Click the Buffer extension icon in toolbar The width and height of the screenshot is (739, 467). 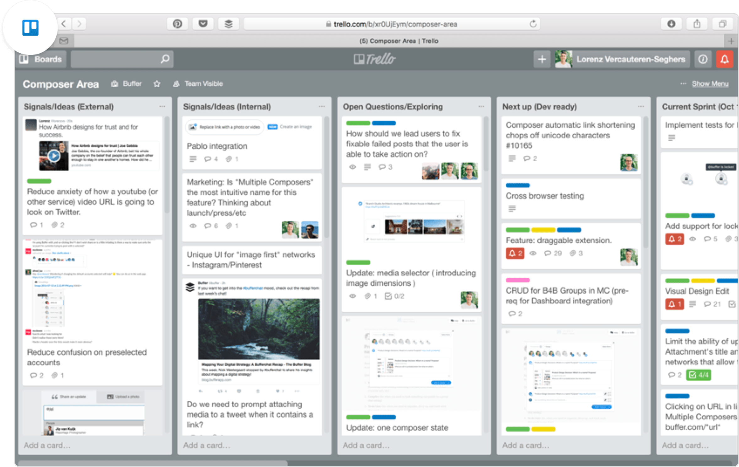point(228,24)
